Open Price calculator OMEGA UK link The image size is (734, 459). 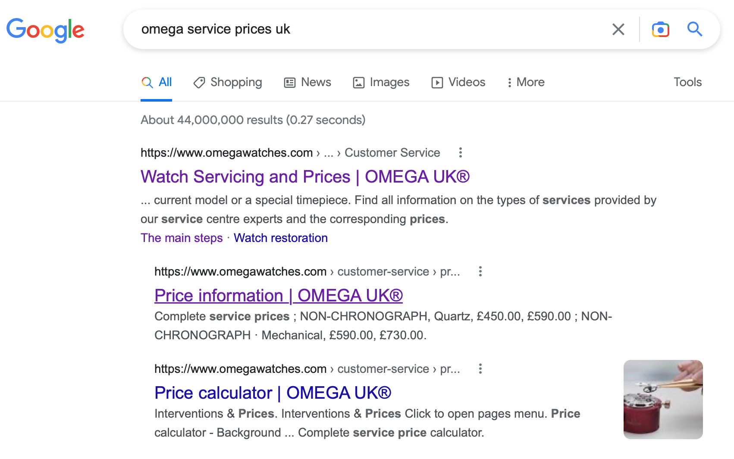click(x=273, y=393)
